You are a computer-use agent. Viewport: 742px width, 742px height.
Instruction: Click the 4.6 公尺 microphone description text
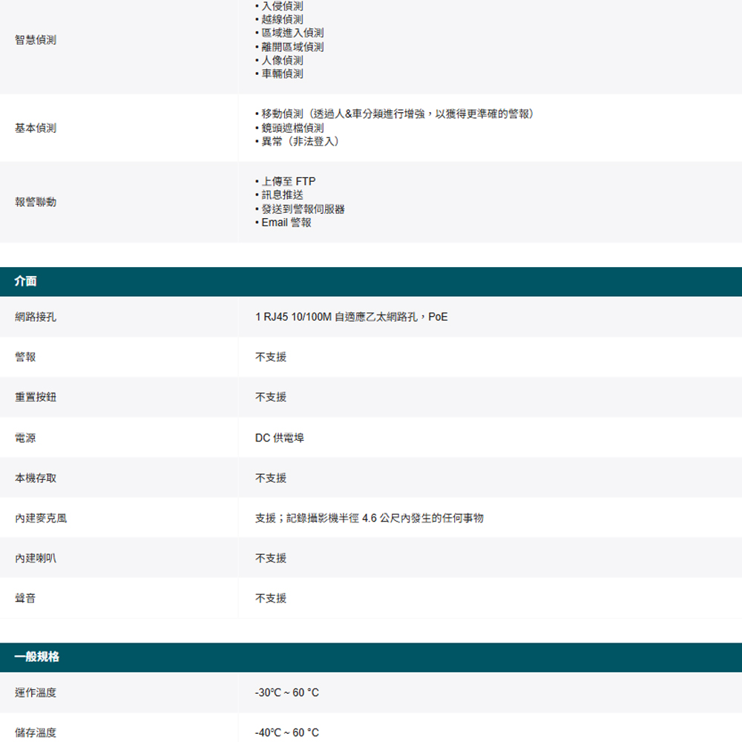point(369,518)
